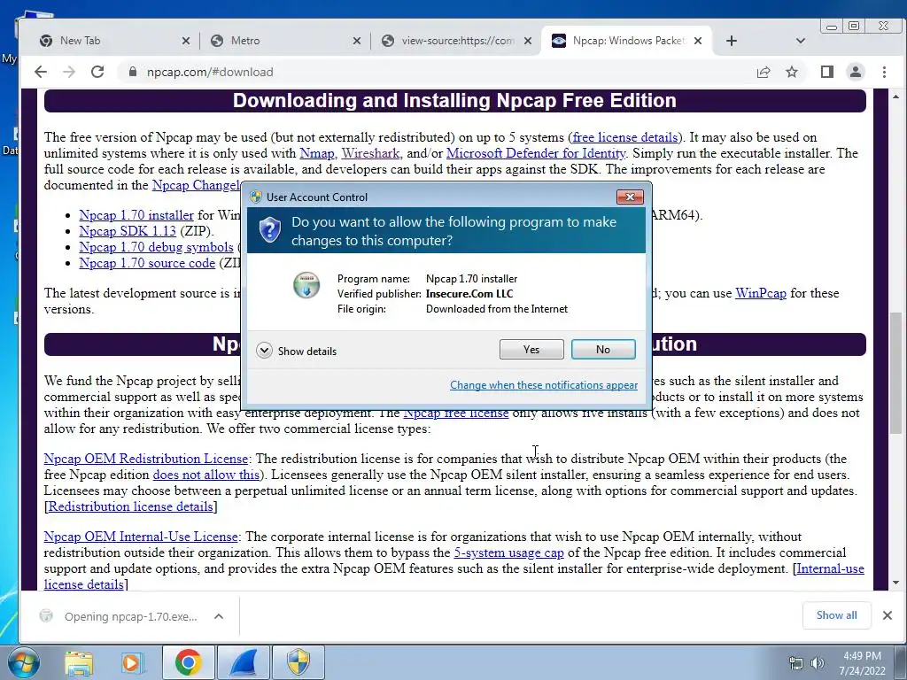The image size is (907, 680).
Task: Click Show all downloads button
Action: (x=836, y=615)
